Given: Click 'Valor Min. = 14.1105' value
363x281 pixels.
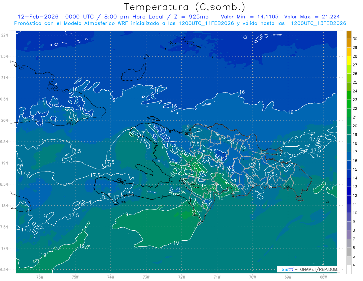Looking at the screenshot, I should click(x=250, y=16).
